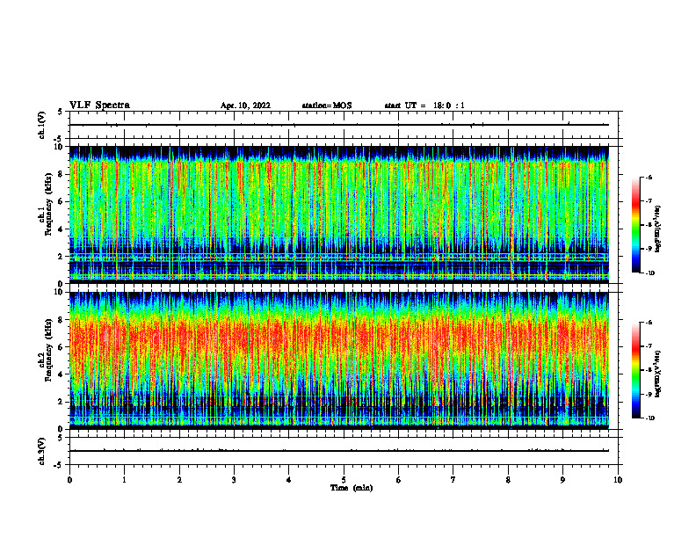
Task: Click the ch.2 spectrogram panel
Action: 339,360
